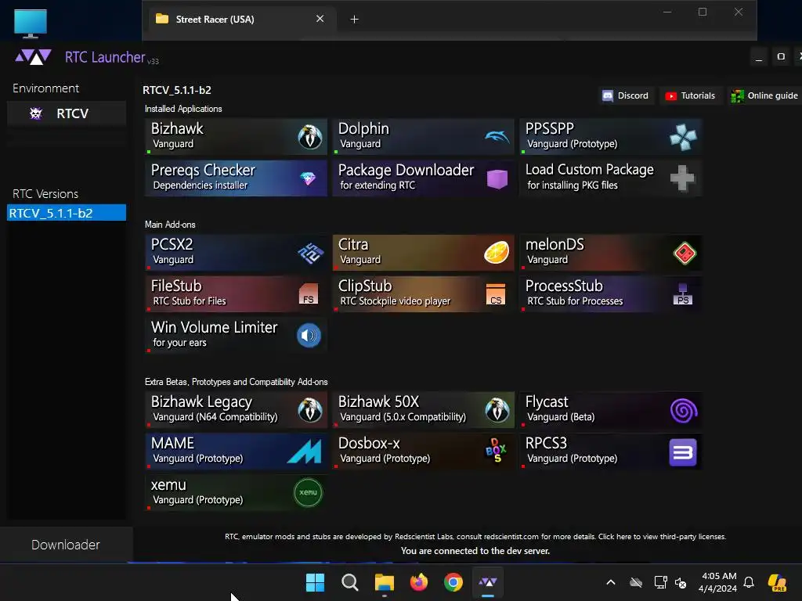This screenshot has width=802, height=601.
Task: Open the Windows Start menu
Action: click(x=315, y=582)
